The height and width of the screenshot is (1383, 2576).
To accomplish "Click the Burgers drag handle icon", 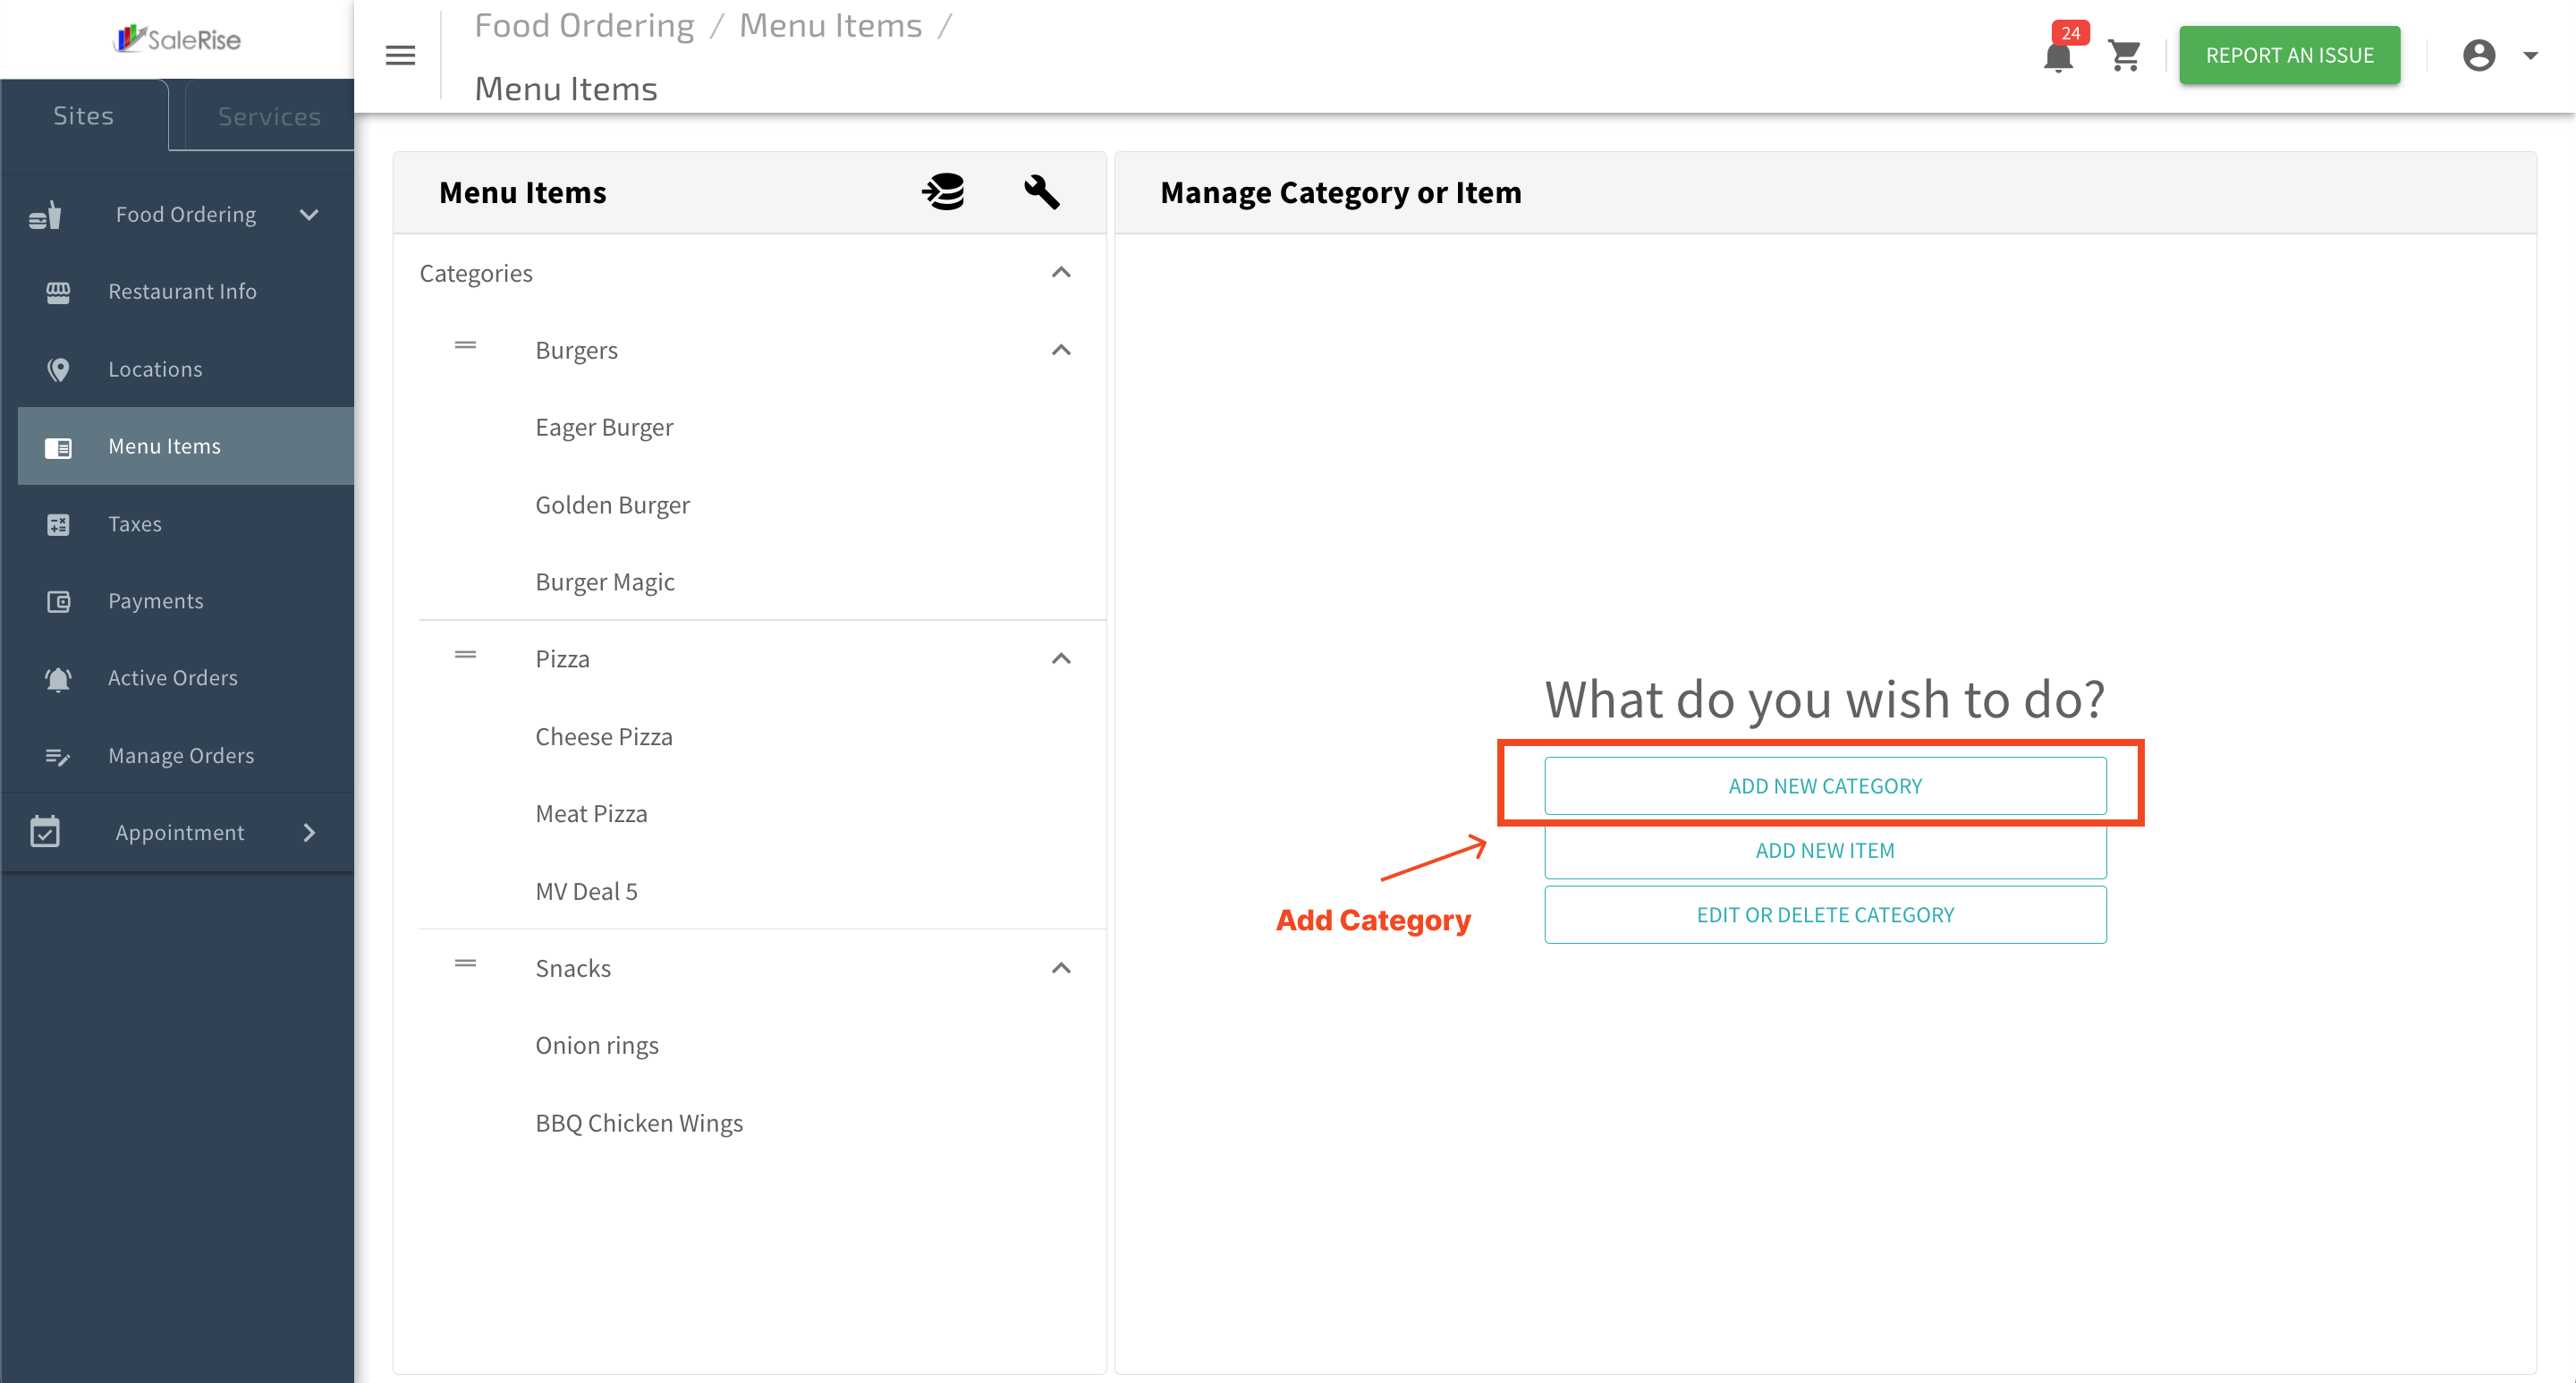I will 465,346.
